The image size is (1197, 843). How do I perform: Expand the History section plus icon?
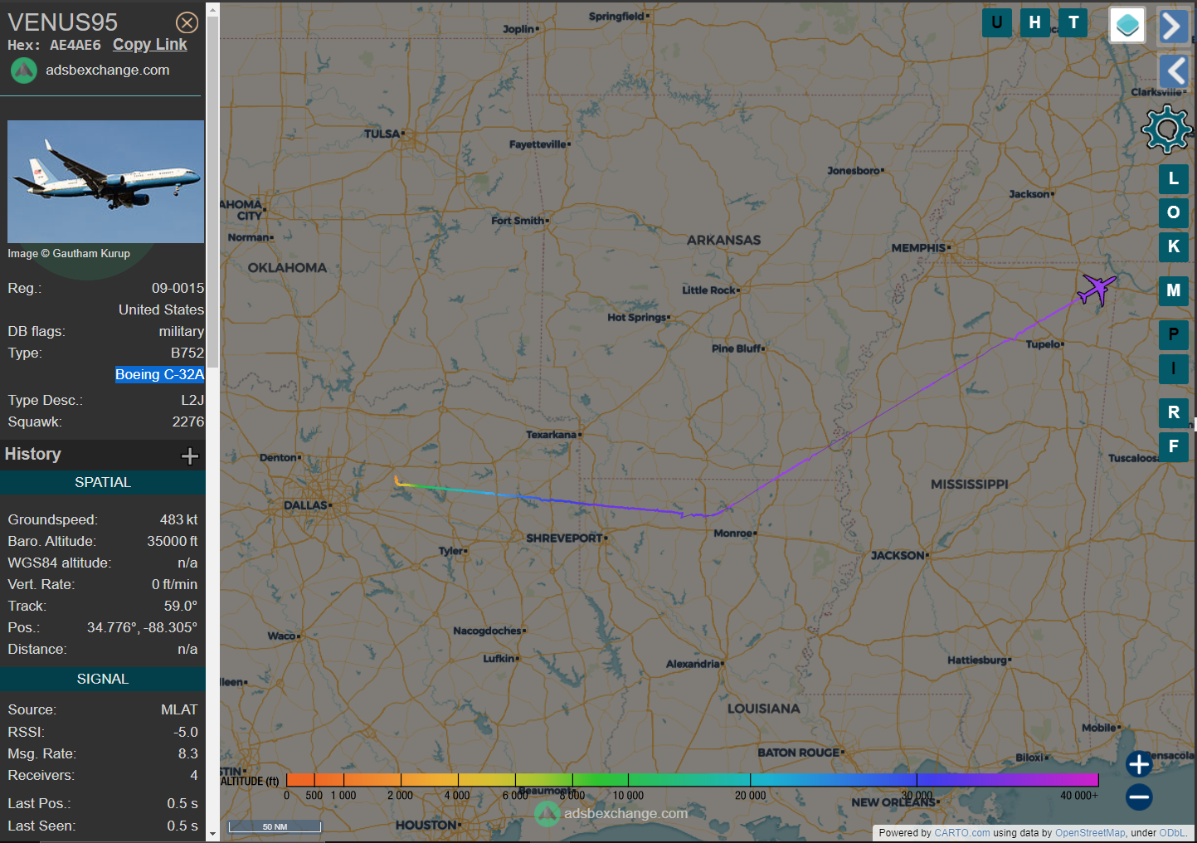coord(190,456)
